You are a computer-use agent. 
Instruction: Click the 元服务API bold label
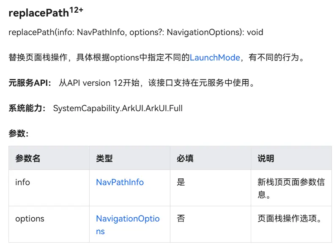point(30,83)
